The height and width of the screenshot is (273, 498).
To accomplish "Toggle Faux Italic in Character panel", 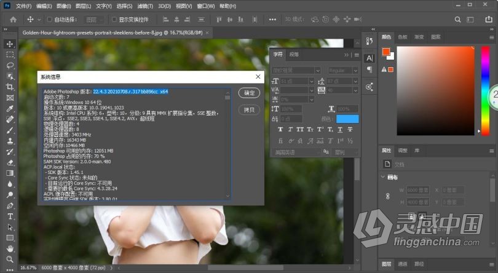I will [290, 129].
